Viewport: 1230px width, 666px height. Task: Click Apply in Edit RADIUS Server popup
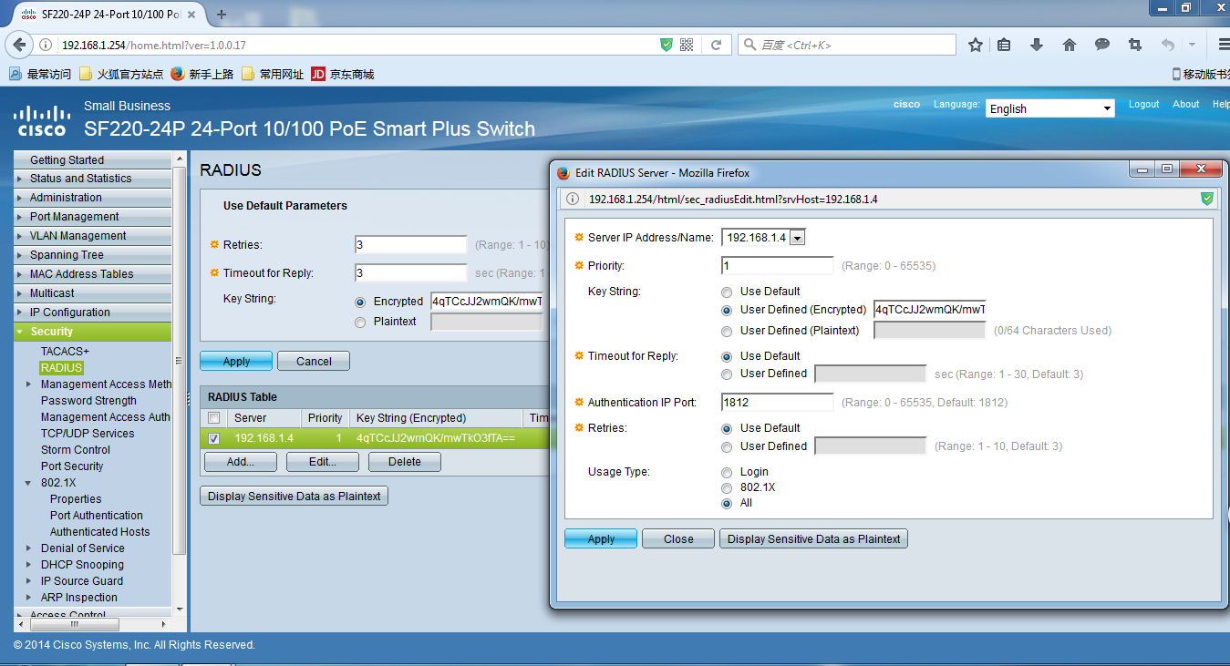[x=601, y=538]
